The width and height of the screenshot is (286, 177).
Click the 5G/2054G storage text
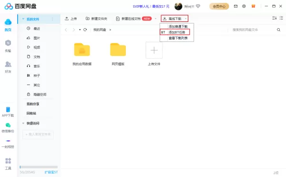coord(27,172)
